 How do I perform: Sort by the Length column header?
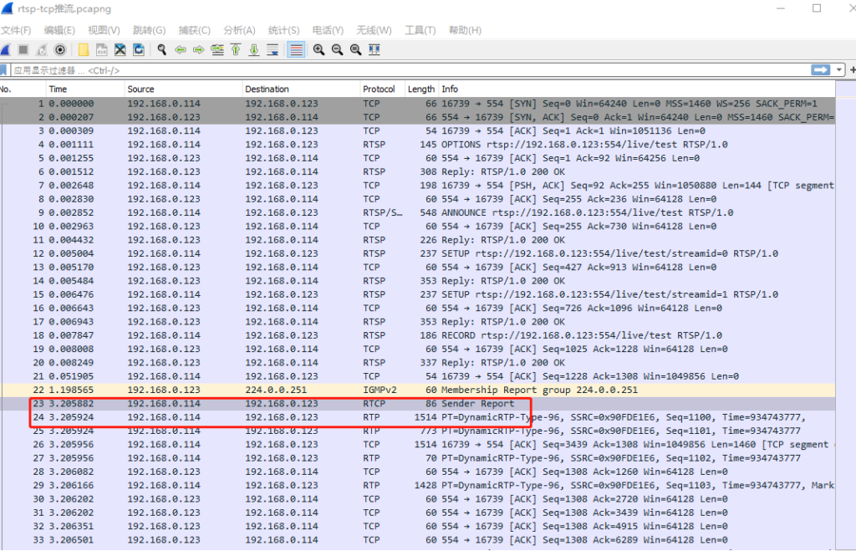click(x=421, y=89)
